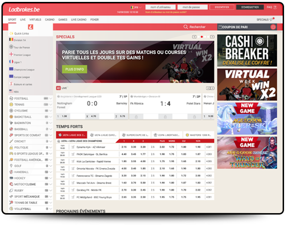Open Ways of Thunder game banner
Screen dimensions: 285x225
pos(247,153)
